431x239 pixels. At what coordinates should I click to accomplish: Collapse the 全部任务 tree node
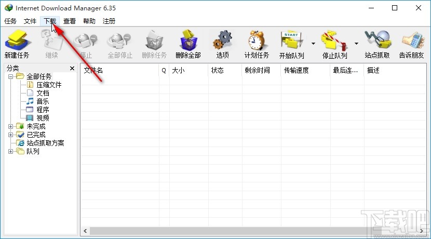tap(10, 76)
